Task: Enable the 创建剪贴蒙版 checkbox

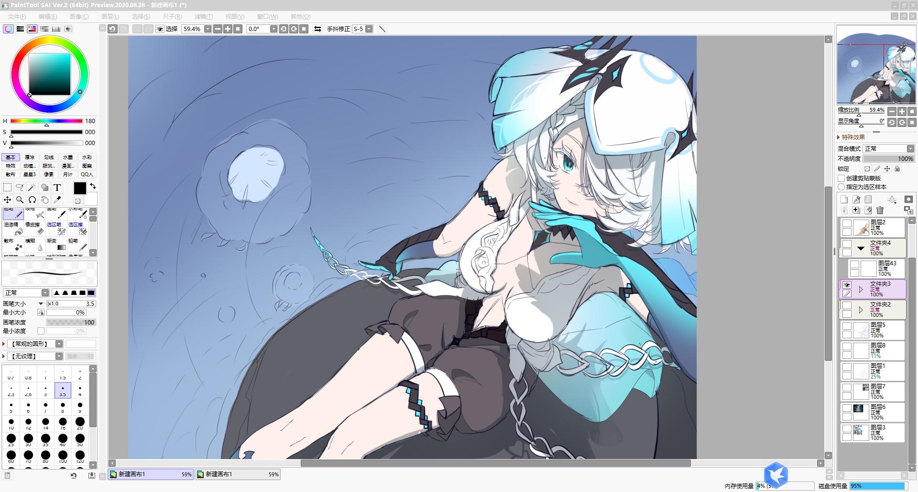Action: coord(841,178)
